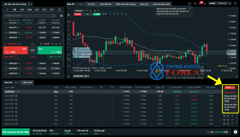Viewport: 240px width, 137px height.
Task: Open EURUSD instrument info icon in chart header
Action: 90,11
